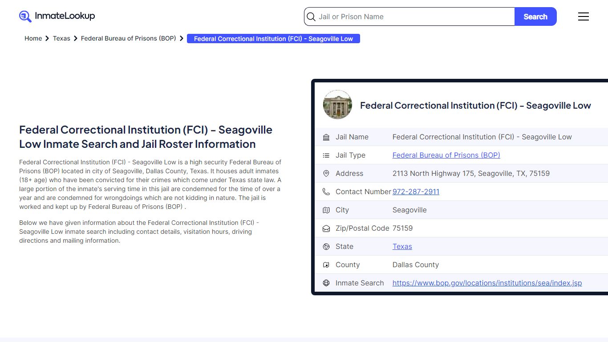Open the bop.gov inmate search URL link

pos(487,283)
